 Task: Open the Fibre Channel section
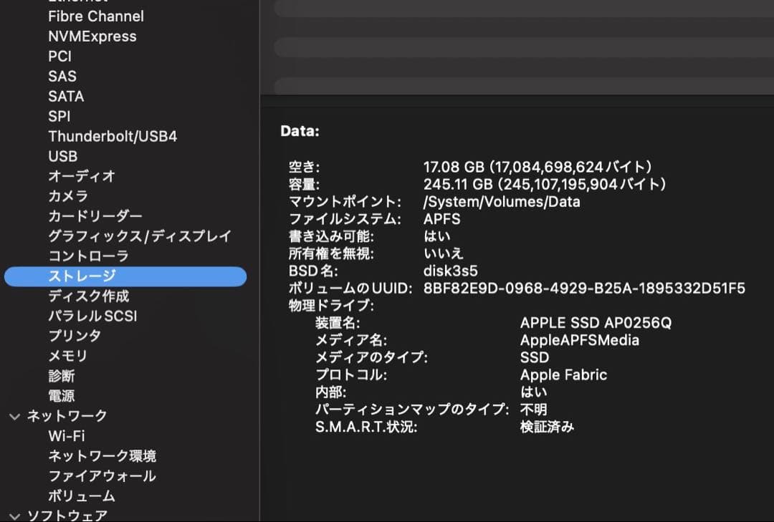95,16
